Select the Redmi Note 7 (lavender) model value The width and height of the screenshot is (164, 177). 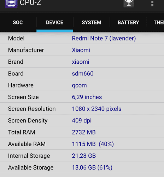click(x=104, y=38)
